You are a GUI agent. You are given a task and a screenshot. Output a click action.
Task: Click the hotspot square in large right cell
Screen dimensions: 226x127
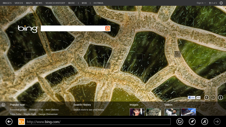point(139,57)
